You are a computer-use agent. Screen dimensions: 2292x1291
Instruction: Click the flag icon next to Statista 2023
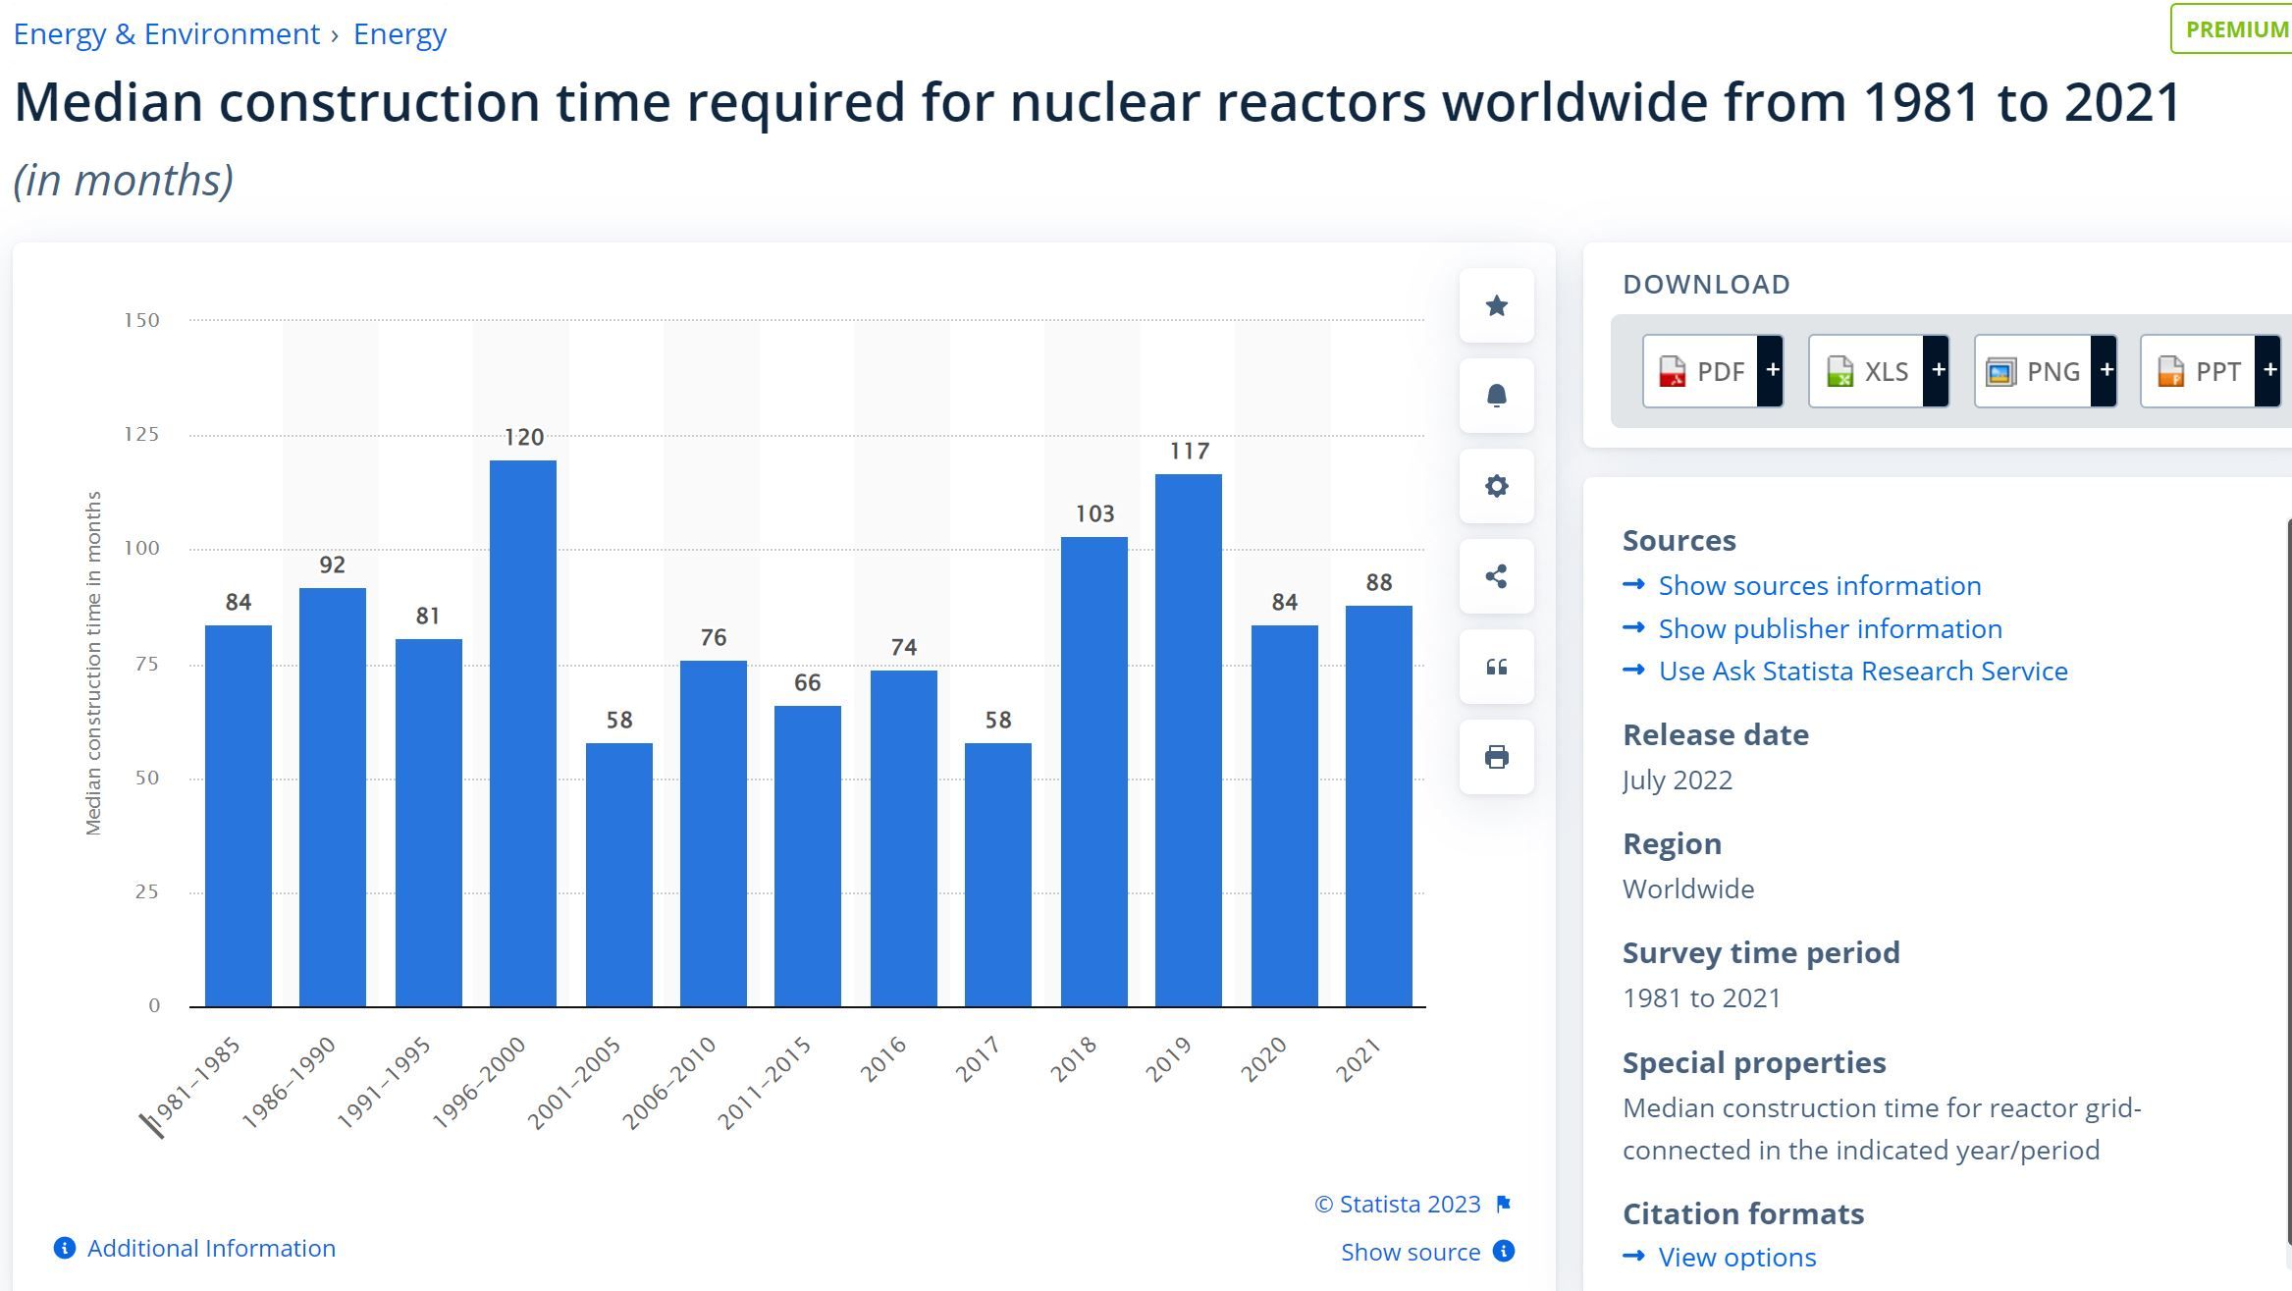tap(1503, 1204)
